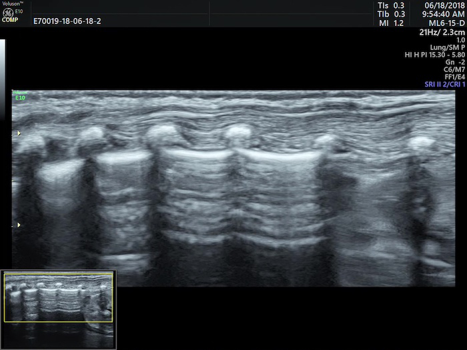Click the upper focal zone arrow marker
The width and height of the screenshot is (467, 350).
click(x=19, y=133)
